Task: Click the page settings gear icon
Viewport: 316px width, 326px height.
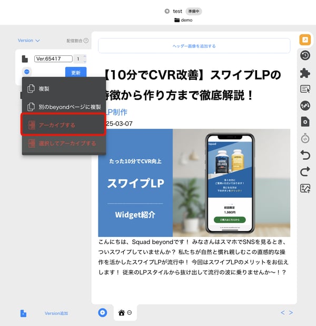Action: (304, 122)
